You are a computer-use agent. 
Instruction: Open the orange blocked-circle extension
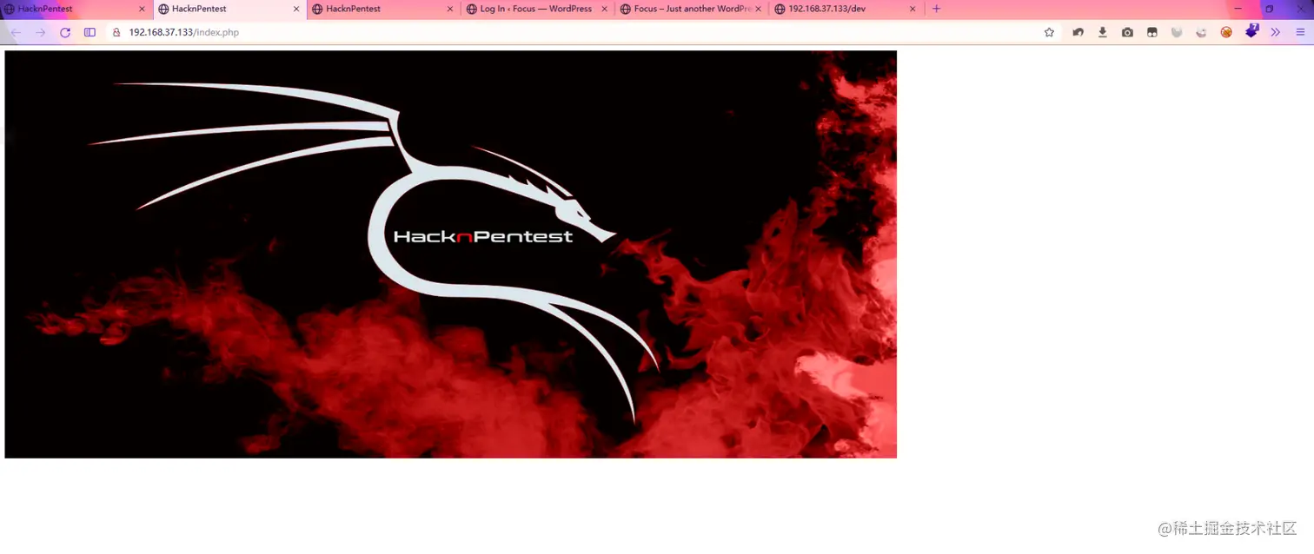coord(1226,32)
